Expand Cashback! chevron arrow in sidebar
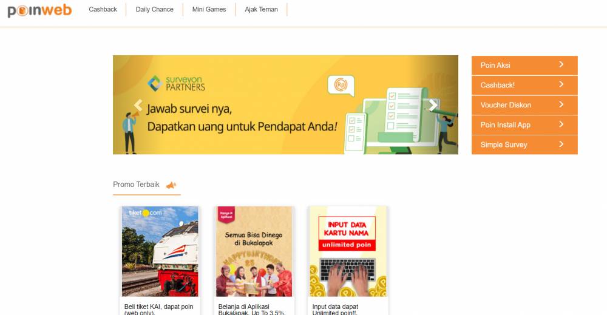 (x=561, y=84)
